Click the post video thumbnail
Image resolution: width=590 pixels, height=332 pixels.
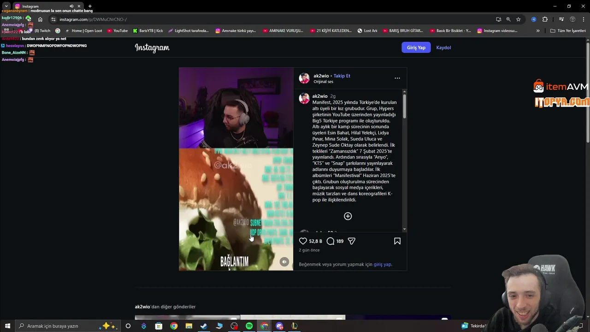[x=236, y=169]
